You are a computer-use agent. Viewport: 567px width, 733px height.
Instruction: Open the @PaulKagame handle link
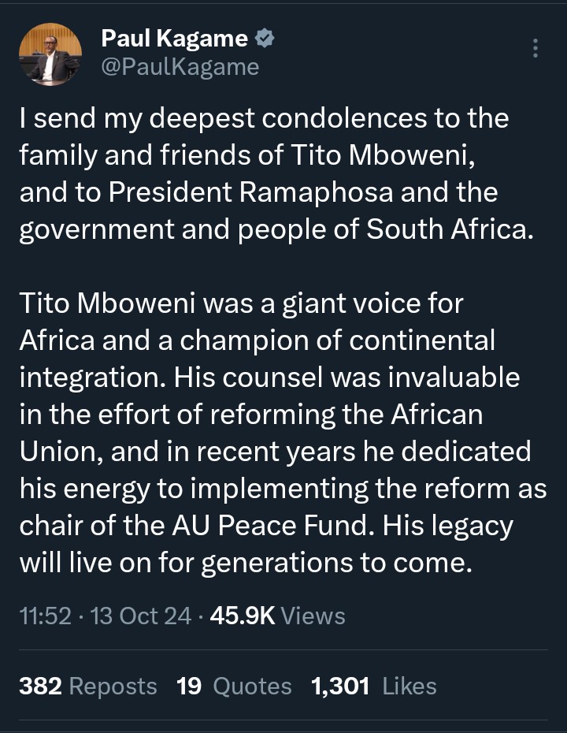click(x=180, y=67)
